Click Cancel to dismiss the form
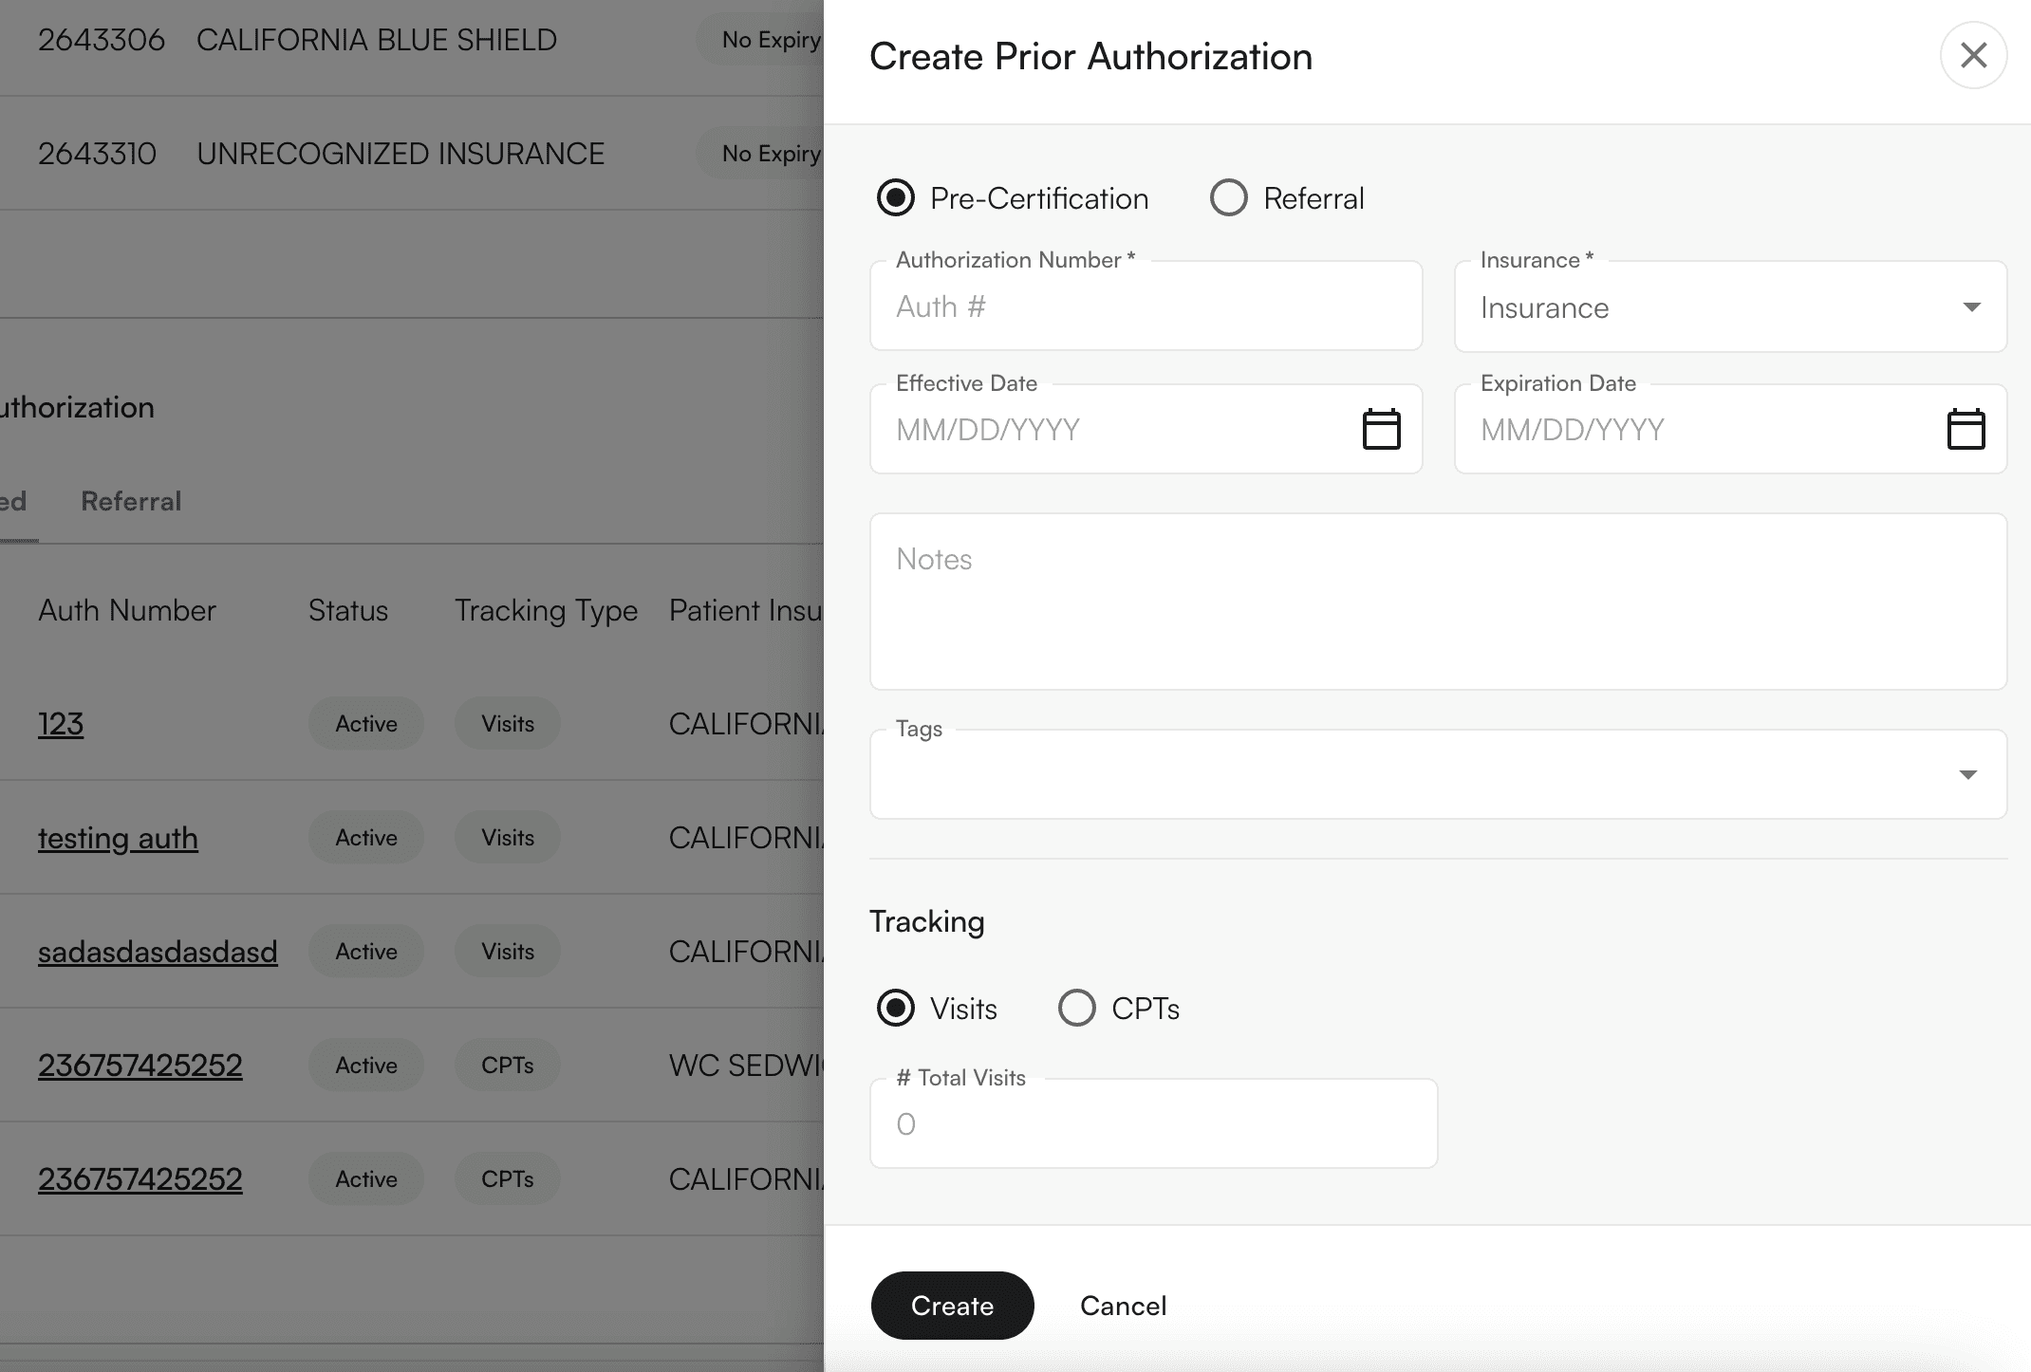 point(1122,1305)
